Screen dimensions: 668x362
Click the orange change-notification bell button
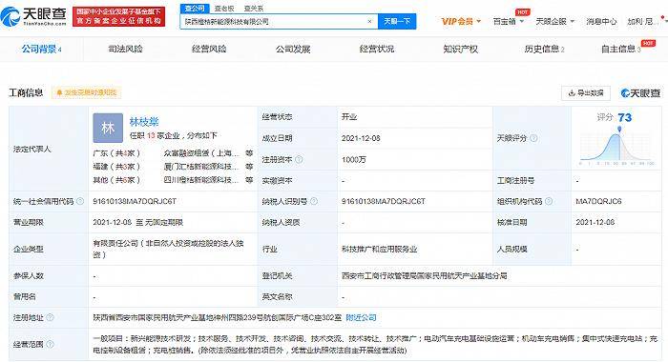(87, 92)
